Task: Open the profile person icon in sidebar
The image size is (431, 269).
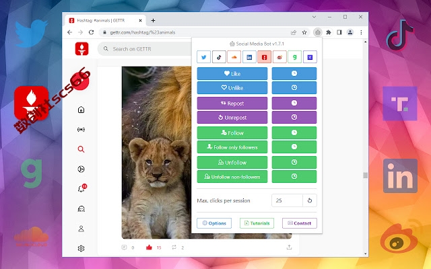Action: [81, 229]
